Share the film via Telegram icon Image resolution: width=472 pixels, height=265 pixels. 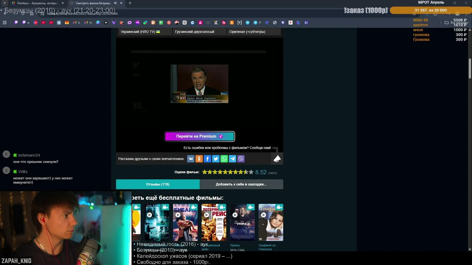(x=233, y=159)
